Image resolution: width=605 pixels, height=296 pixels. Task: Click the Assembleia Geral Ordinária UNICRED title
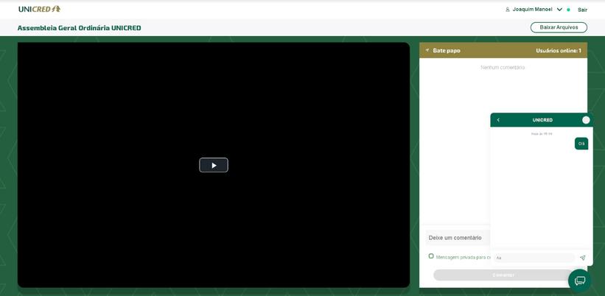tap(79, 28)
